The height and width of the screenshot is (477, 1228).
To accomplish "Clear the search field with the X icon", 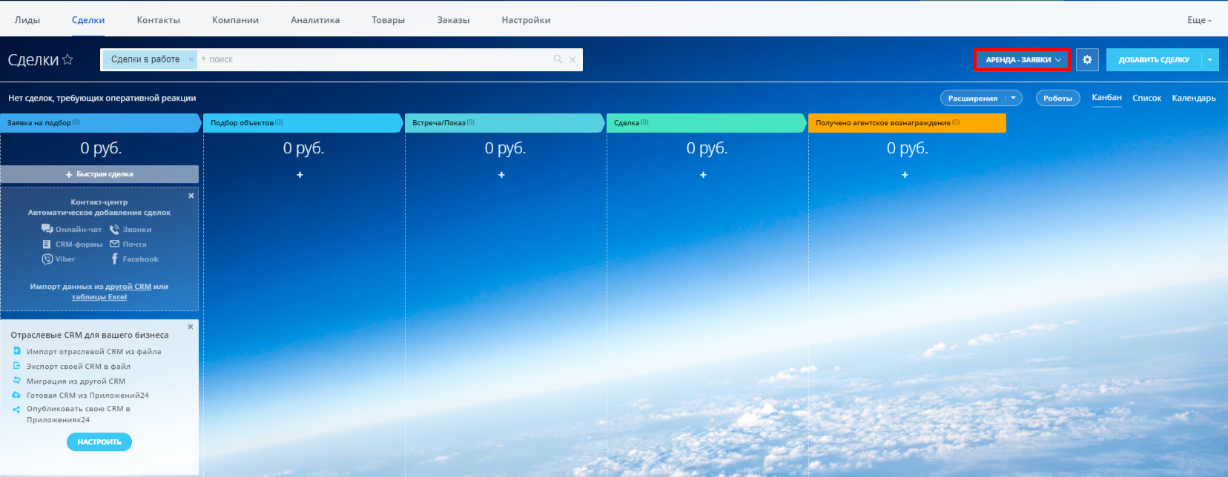I will point(572,60).
